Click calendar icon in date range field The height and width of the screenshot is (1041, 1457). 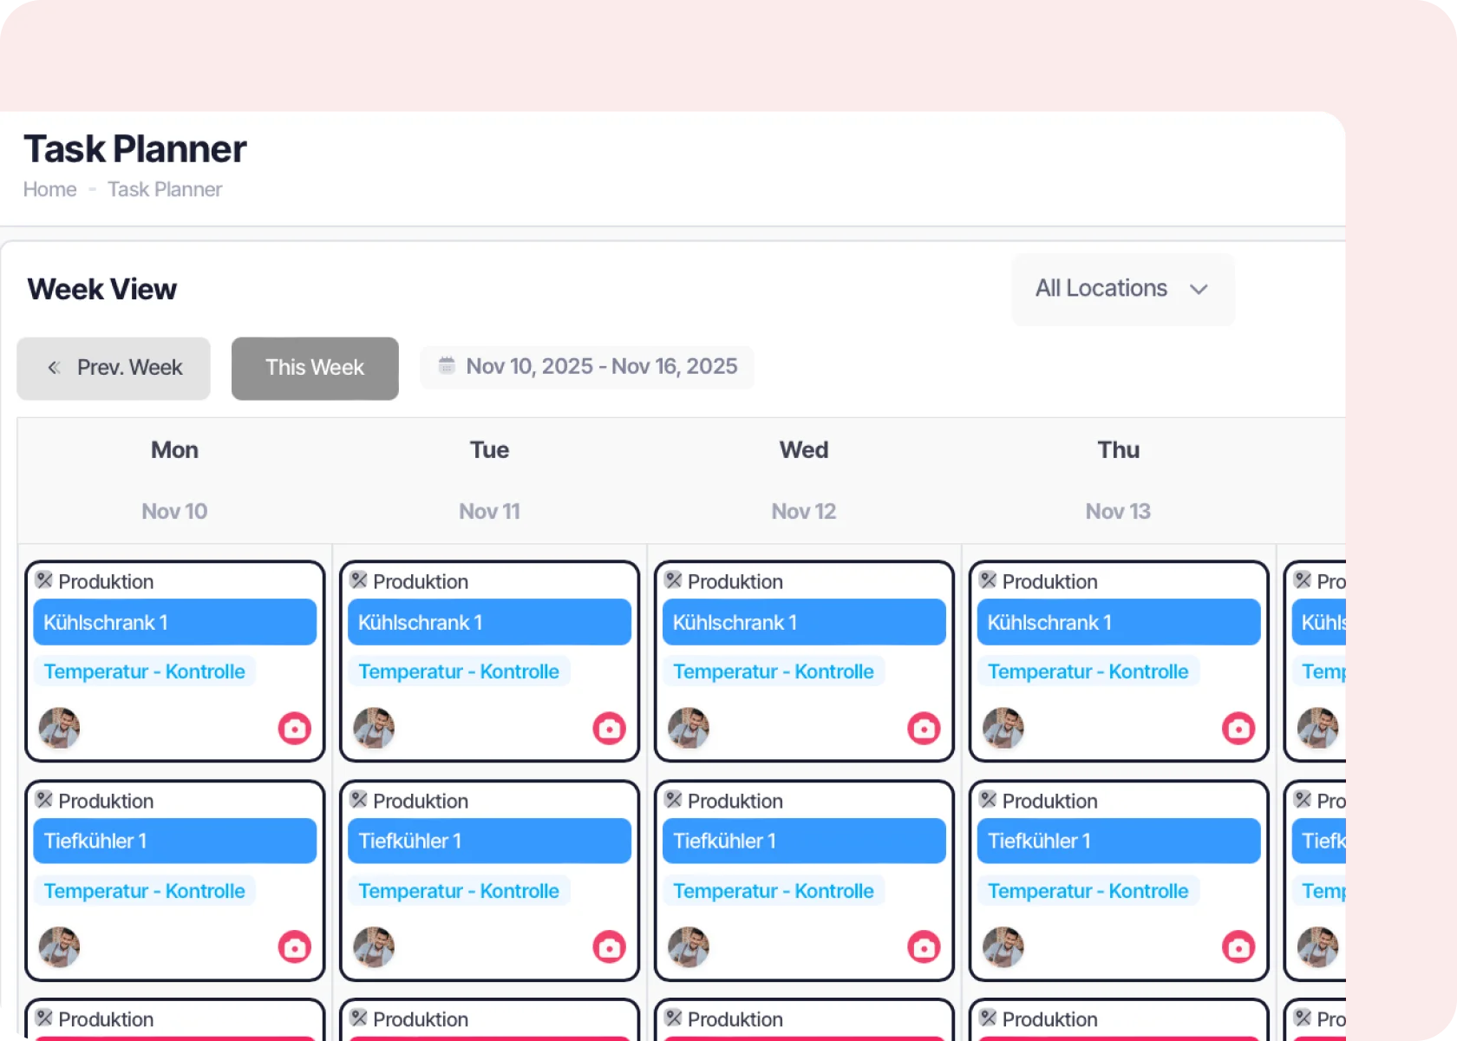[x=447, y=365]
